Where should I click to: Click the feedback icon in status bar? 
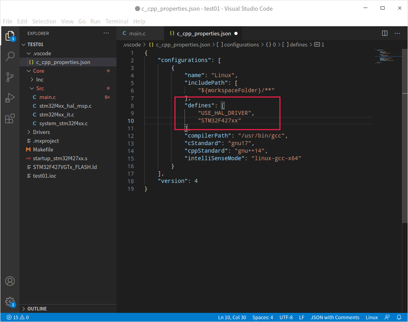[387, 317]
